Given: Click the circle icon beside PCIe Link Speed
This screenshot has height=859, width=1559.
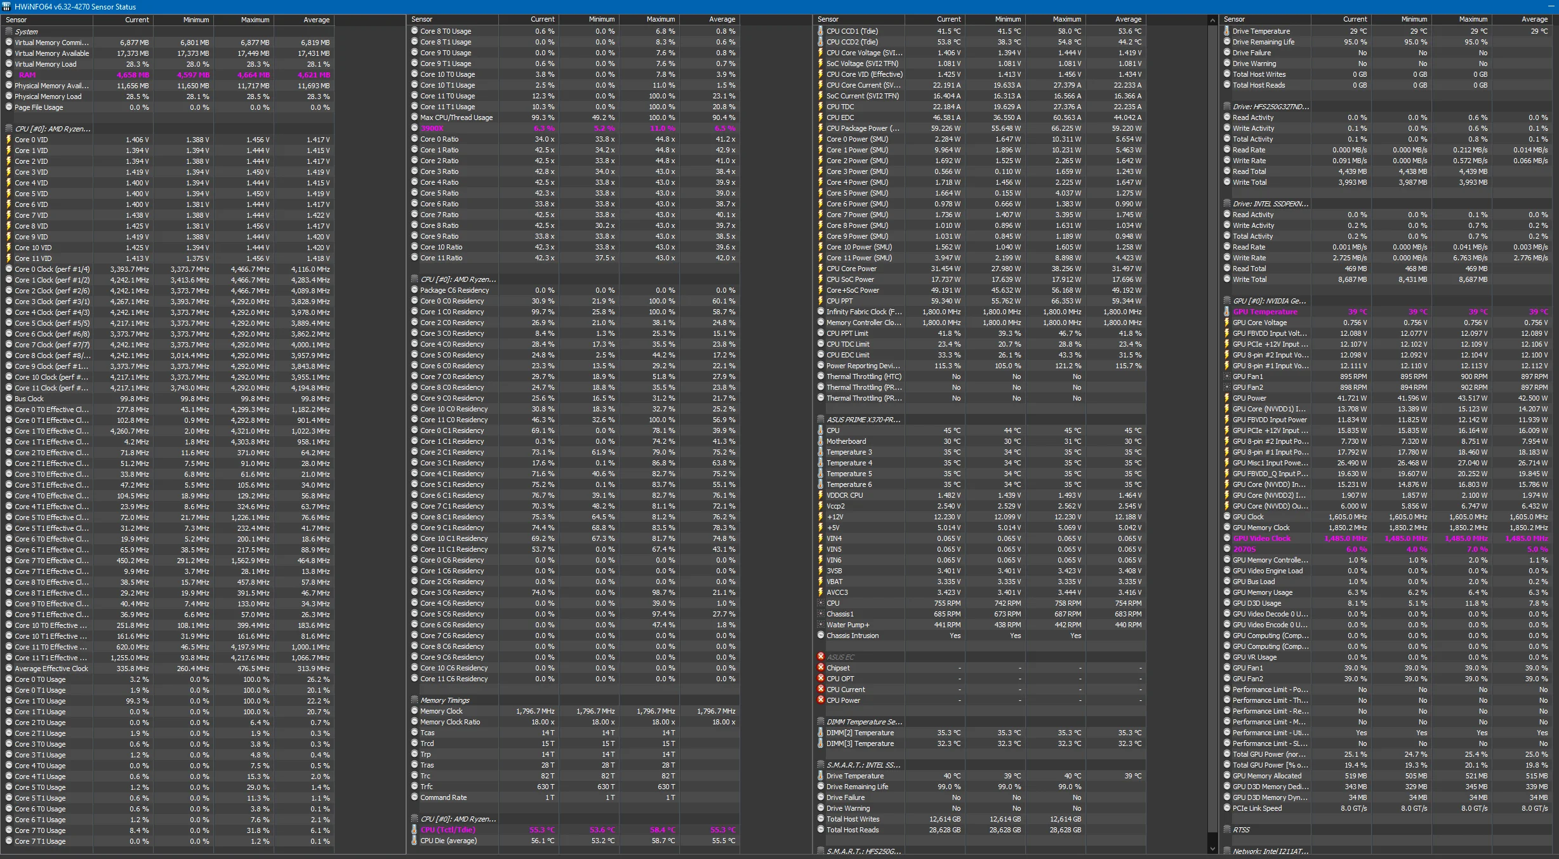Looking at the screenshot, I should 1227,808.
